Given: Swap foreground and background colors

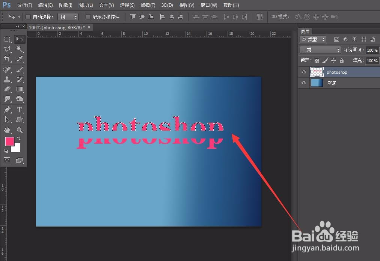Looking at the screenshot, I should coord(19,138).
